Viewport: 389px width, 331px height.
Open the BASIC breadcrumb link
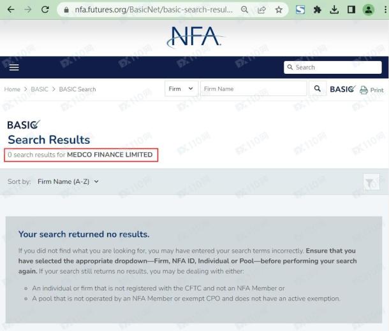[x=40, y=89]
